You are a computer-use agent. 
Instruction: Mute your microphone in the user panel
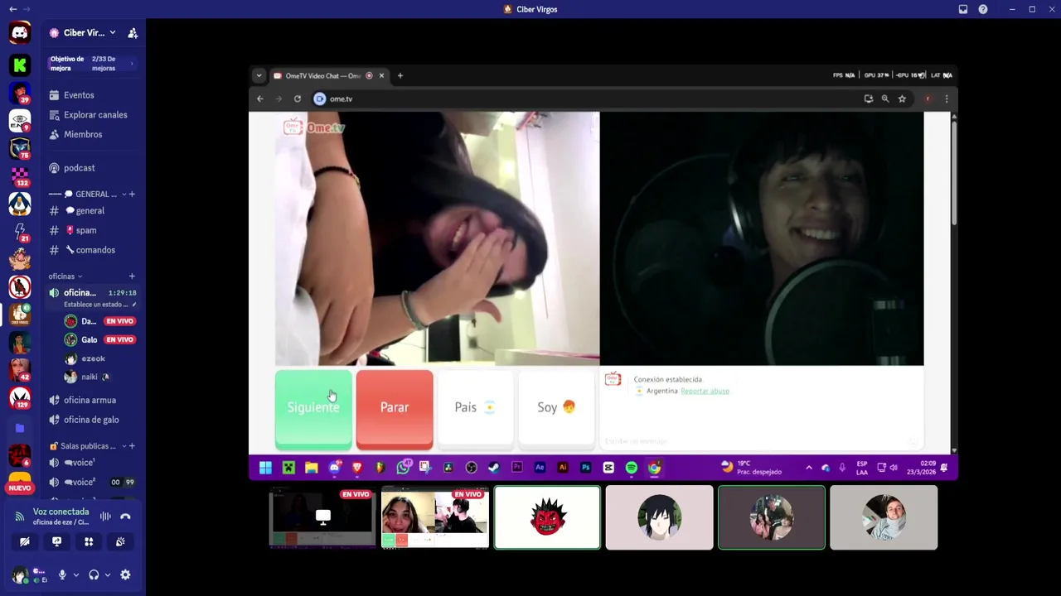coord(62,574)
